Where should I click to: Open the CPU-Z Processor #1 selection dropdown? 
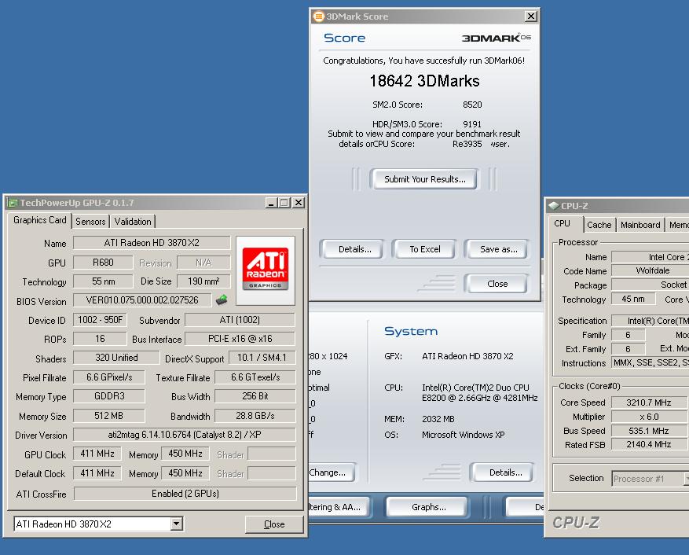(687, 479)
